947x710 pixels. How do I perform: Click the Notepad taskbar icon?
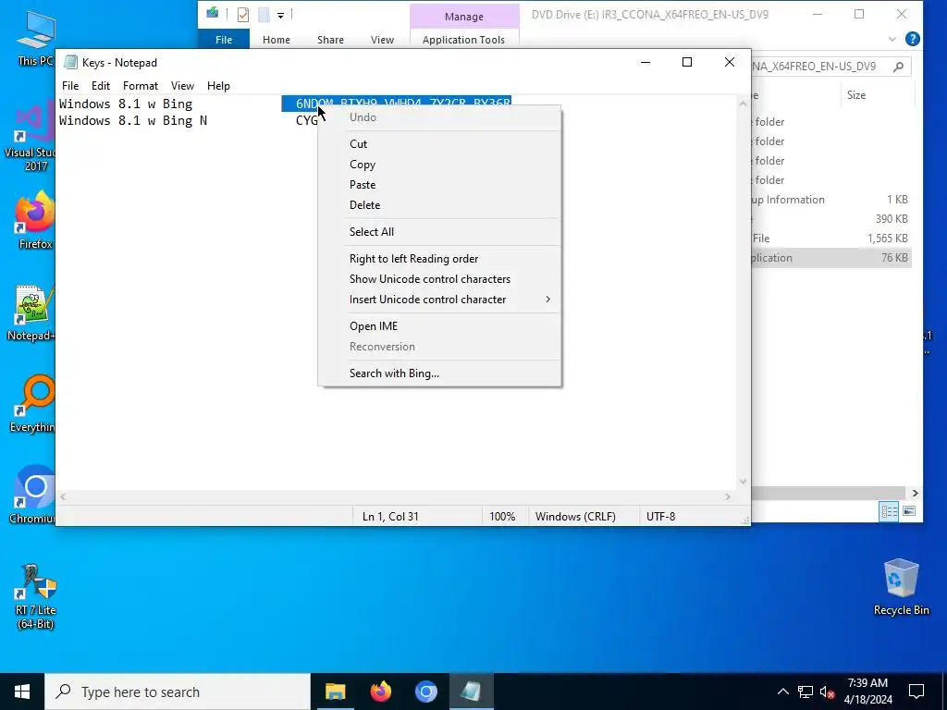pos(471,692)
